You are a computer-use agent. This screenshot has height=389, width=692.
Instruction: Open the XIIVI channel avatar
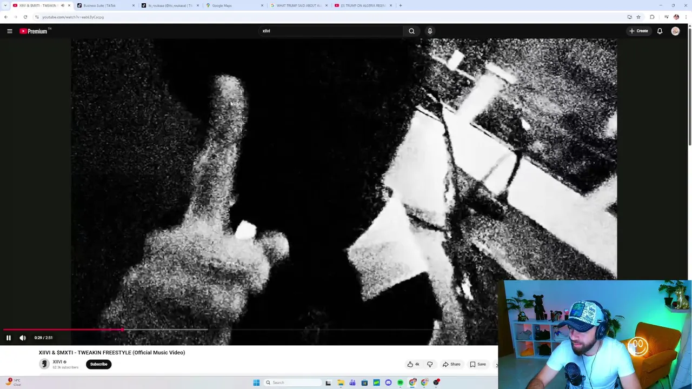pos(44,364)
